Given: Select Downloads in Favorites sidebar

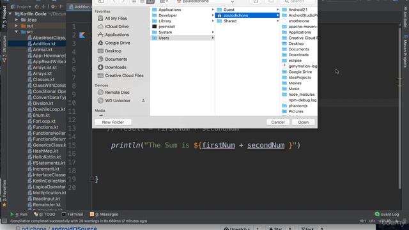Looking at the screenshot, I should [x=112, y=67].
